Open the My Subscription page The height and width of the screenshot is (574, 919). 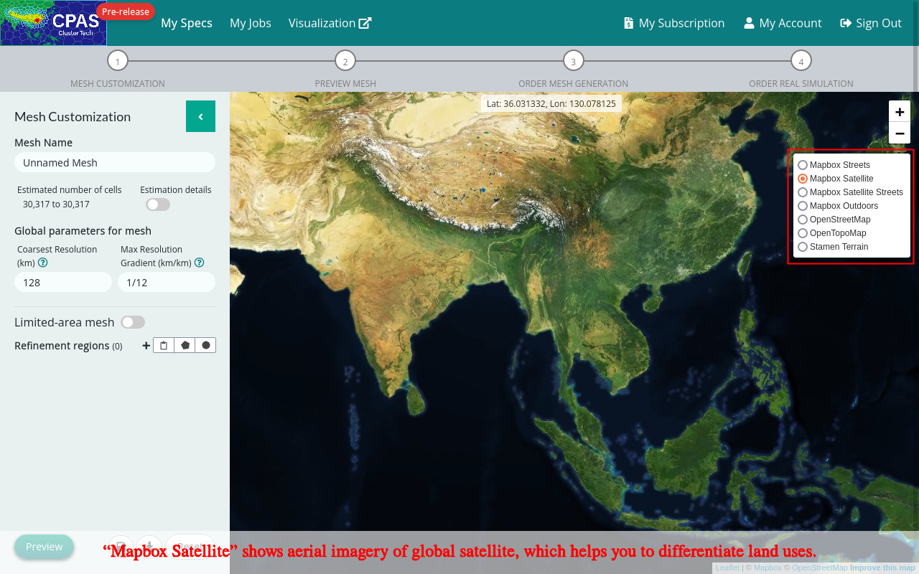[x=674, y=23]
